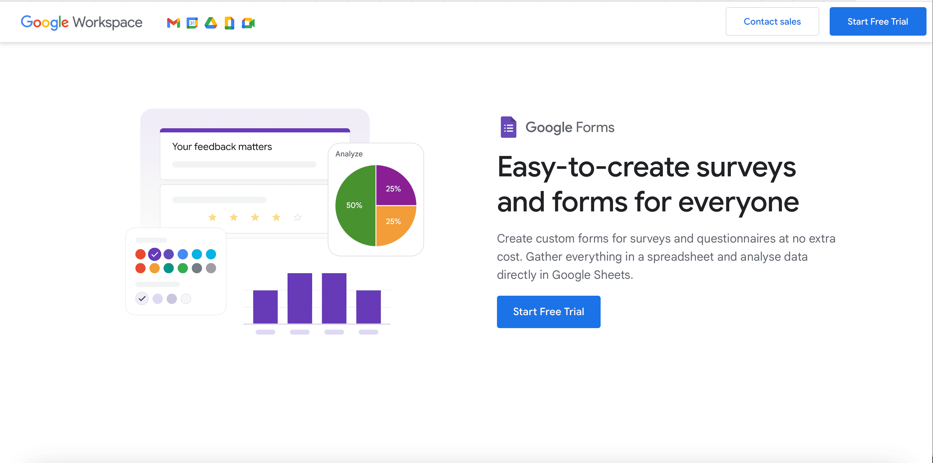
Task: Select the first empty circle option
Action: click(x=157, y=298)
